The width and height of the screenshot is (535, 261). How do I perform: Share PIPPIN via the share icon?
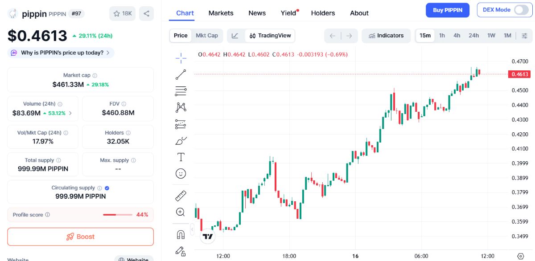[146, 13]
